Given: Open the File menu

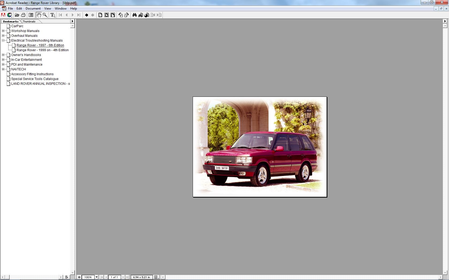Looking at the screenshot, I should (10, 9).
